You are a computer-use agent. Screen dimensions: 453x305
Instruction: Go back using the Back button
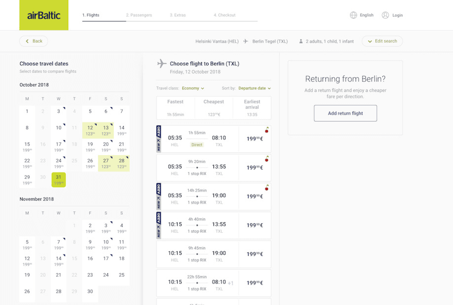(34, 41)
